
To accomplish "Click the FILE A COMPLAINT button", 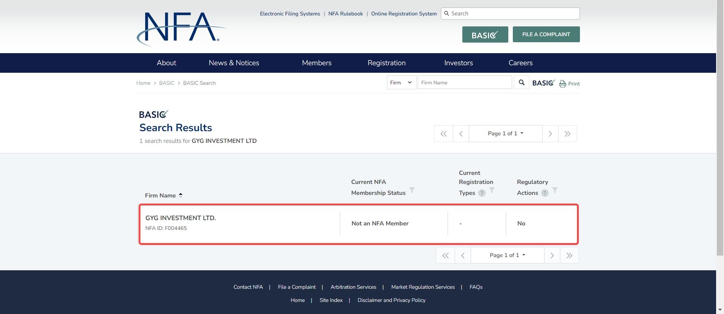I will tap(546, 34).
